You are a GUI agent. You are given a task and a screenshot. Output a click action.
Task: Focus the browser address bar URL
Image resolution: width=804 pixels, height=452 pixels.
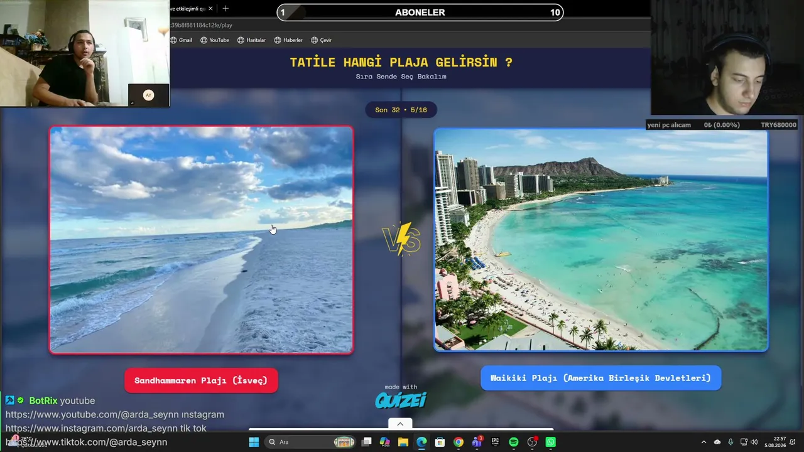click(x=201, y=25)
